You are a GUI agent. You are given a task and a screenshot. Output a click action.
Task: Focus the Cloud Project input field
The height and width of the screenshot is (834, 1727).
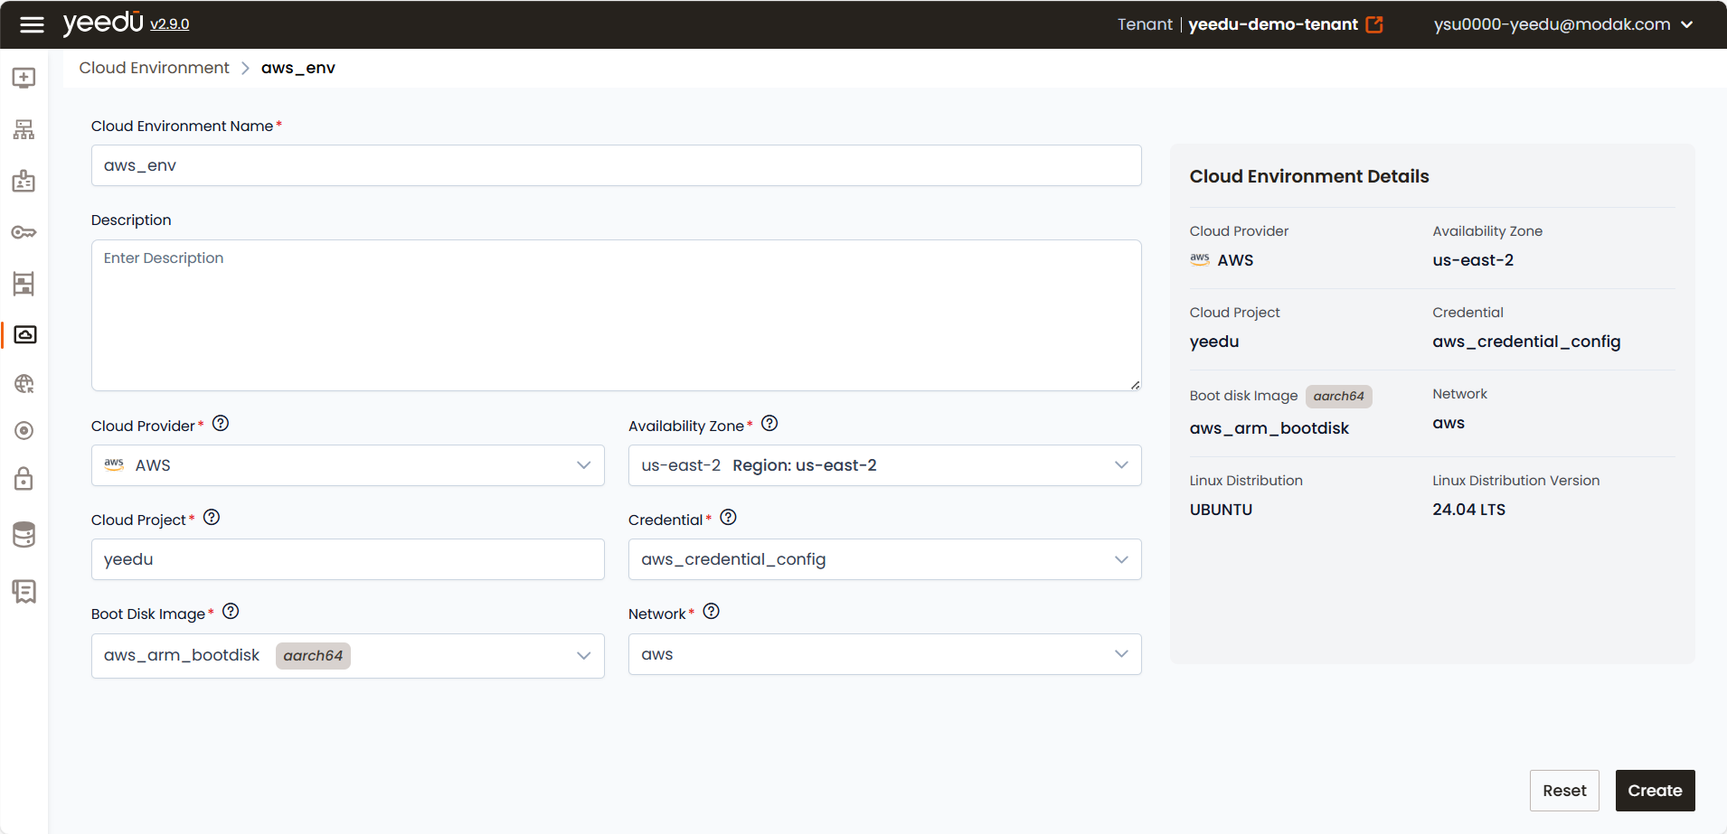click(348, 559)
